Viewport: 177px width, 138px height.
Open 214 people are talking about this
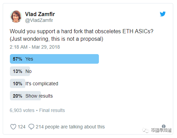pos(70,127)
